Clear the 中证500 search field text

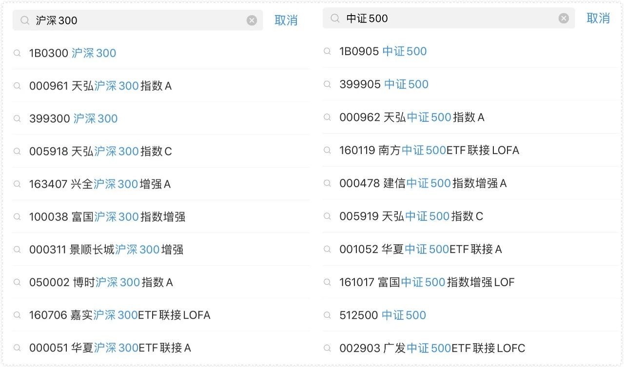(564, 19)
